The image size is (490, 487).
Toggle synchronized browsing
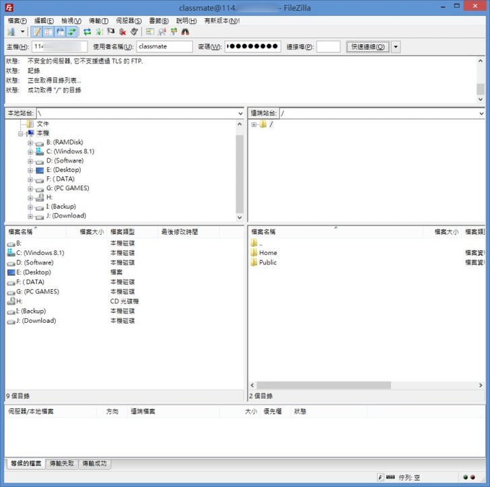click(174, 32)
